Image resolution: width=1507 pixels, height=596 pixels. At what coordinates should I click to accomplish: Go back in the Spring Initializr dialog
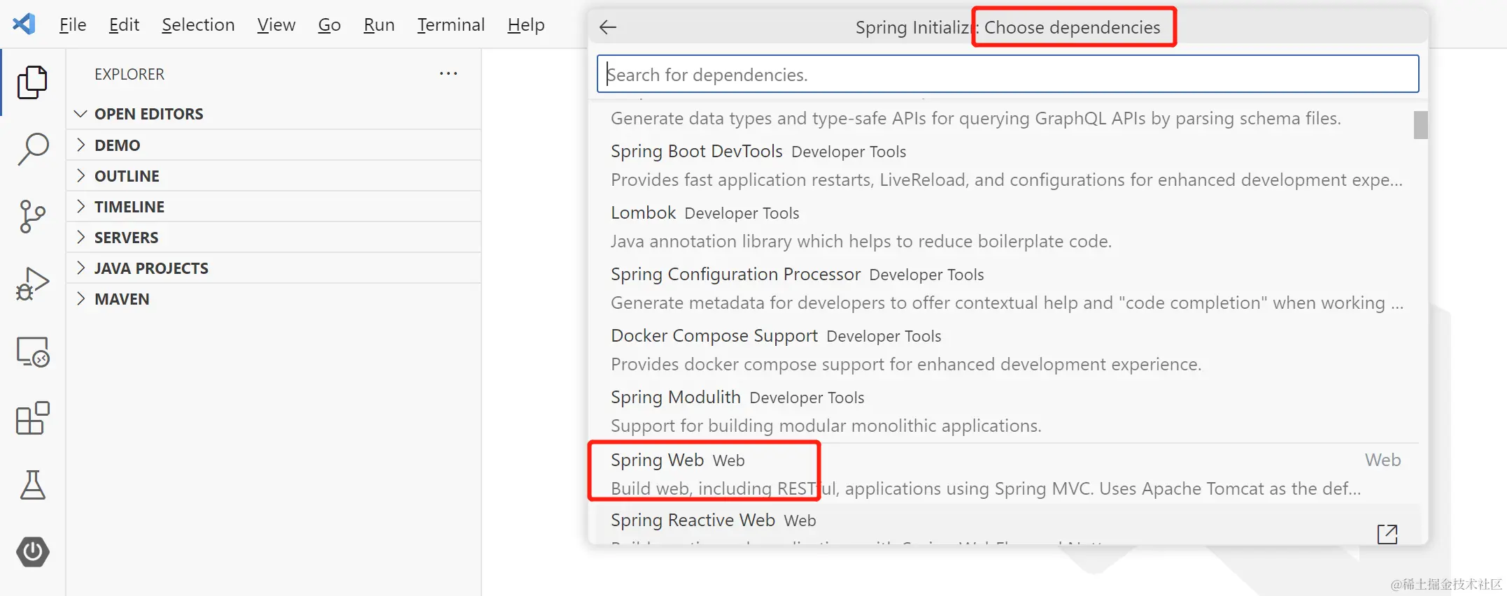608,27
